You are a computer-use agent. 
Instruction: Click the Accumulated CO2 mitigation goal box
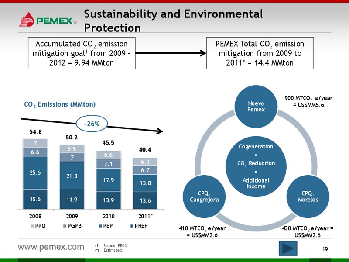point(82,53)
